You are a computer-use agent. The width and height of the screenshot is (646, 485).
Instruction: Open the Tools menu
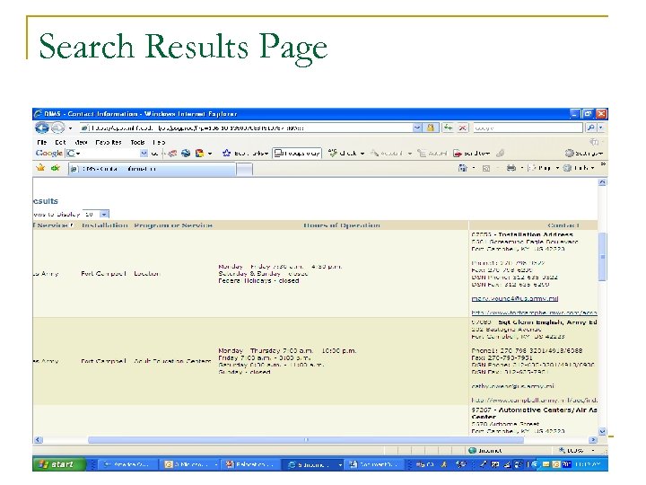(x=137, y=142)
